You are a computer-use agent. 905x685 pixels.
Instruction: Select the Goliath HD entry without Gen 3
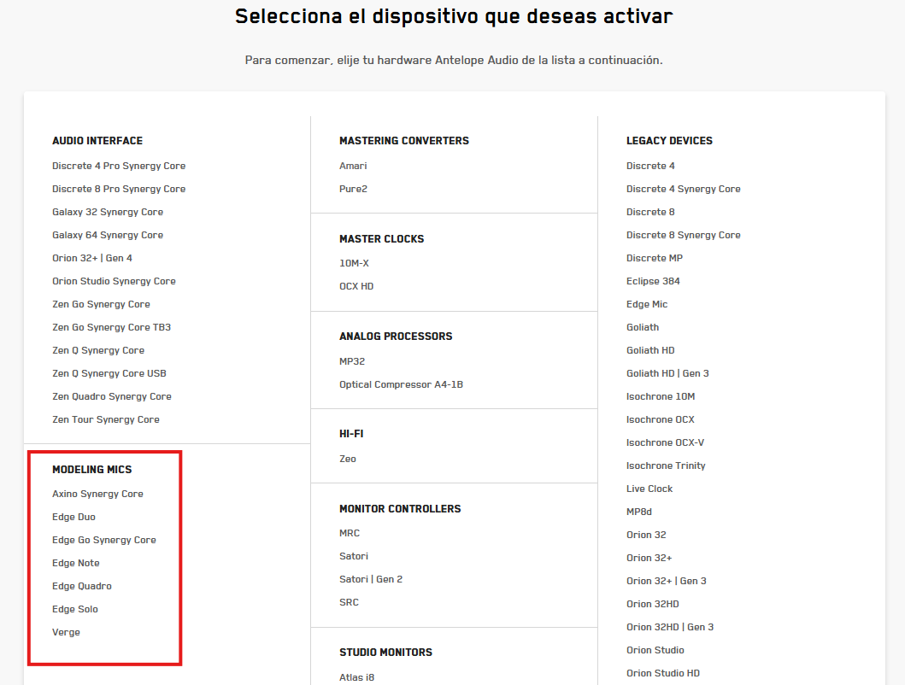(650, 350)
